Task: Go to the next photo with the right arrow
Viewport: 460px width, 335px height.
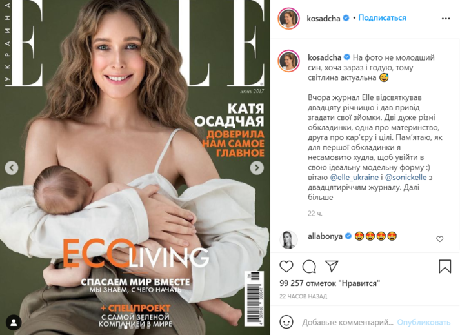Action: coord(257,168)
